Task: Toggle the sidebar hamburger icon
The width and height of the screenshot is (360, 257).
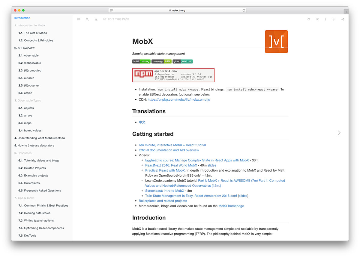Action: click(x=78, y=19)
